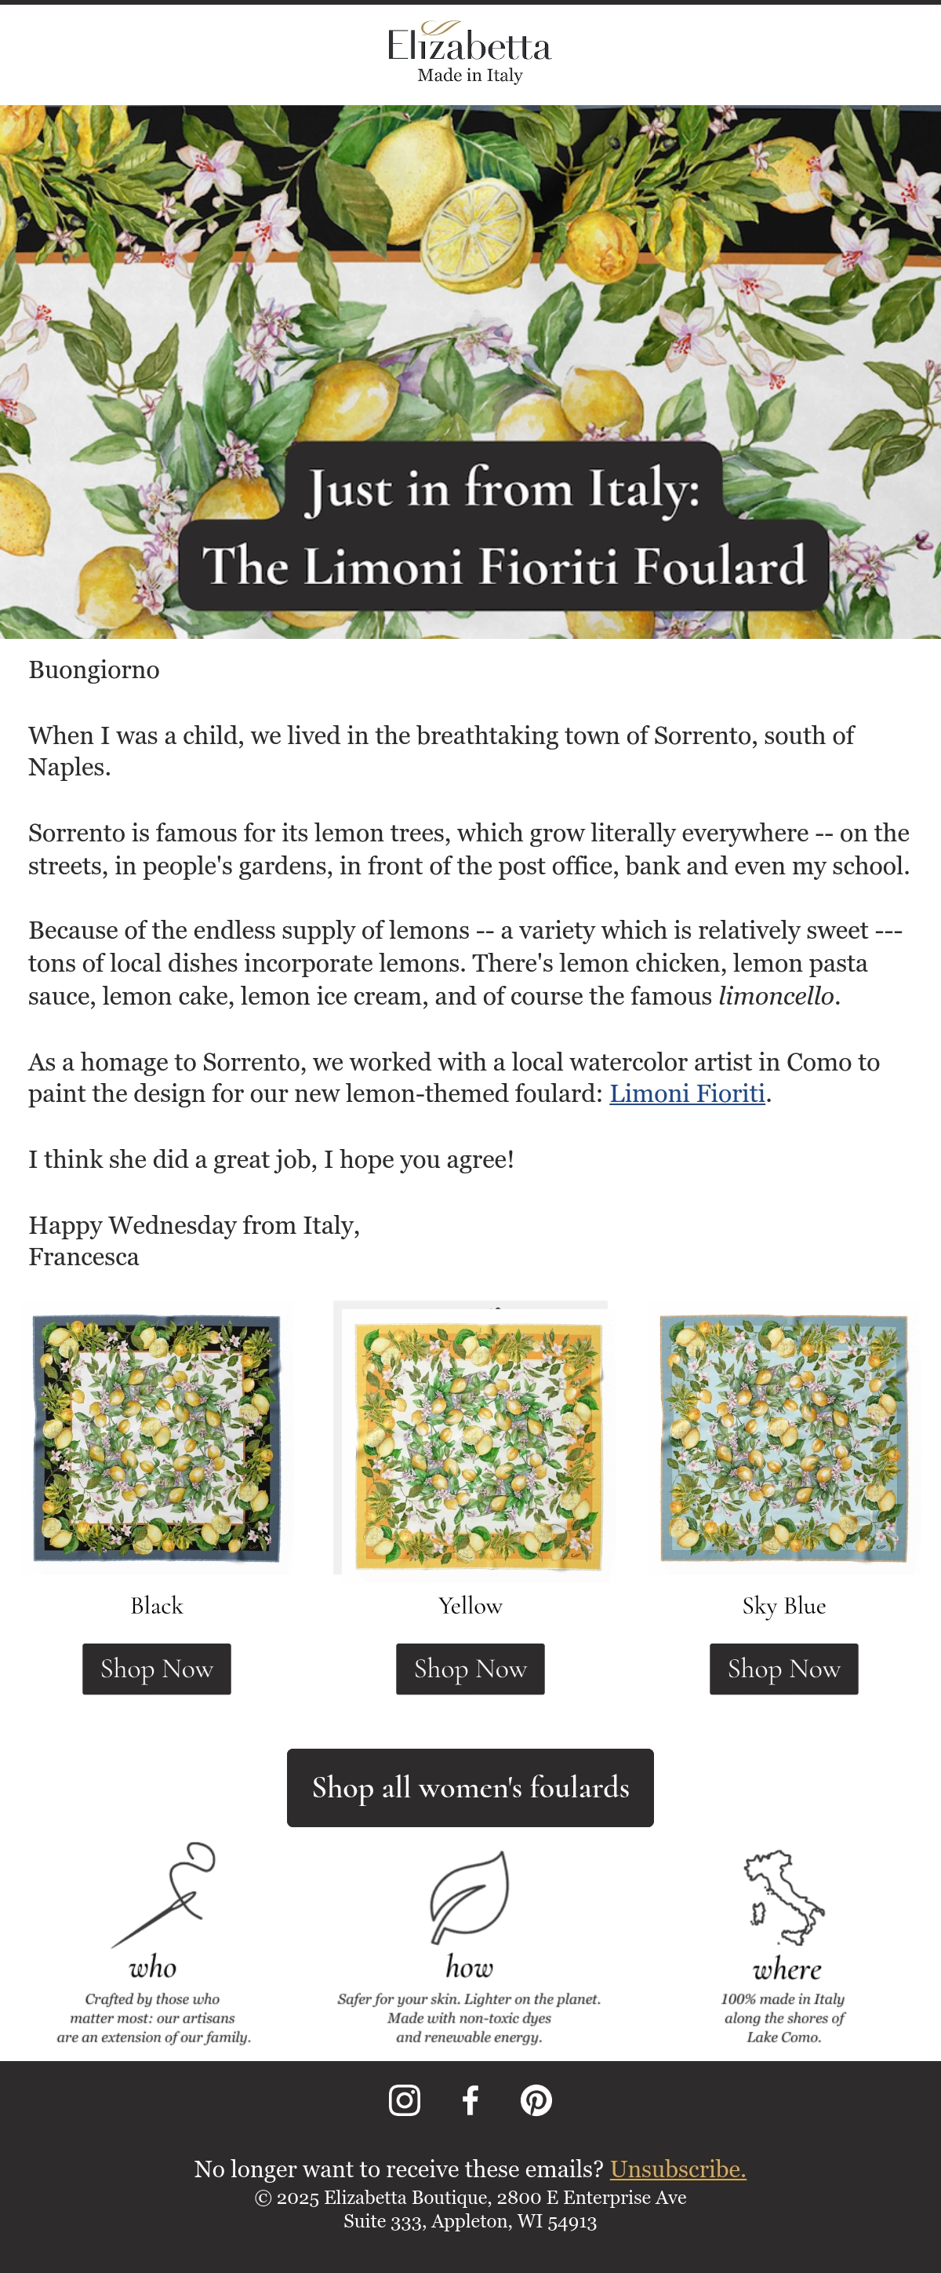Open the Black foulard scarf thumbnail
The width and height of the screenshot is (941, 2273).
coord(157,1438)
